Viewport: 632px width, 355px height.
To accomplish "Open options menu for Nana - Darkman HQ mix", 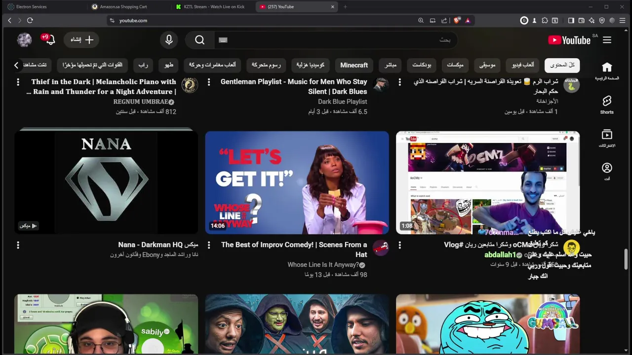I will click(18, 245).
